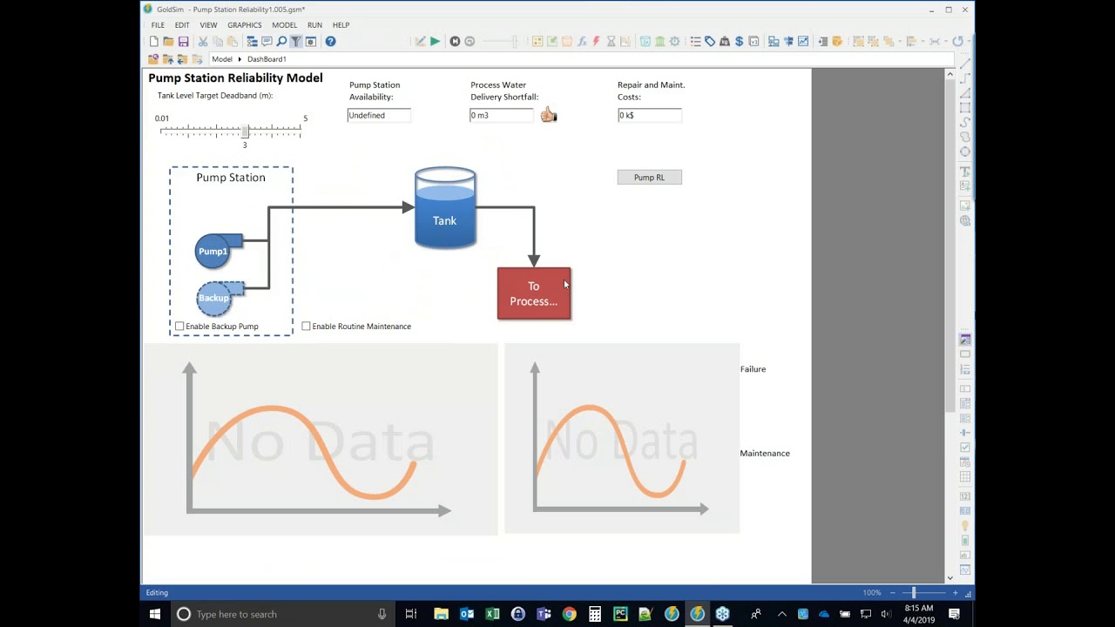The width and height of the screenshot is (1115, 627).
Task: Click the navigate back folder icon
Action: [182, 59]
